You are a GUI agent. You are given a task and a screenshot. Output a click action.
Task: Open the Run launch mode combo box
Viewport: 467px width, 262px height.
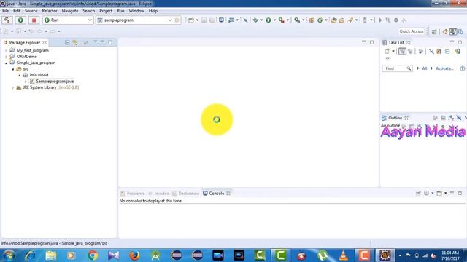(68, 20)
